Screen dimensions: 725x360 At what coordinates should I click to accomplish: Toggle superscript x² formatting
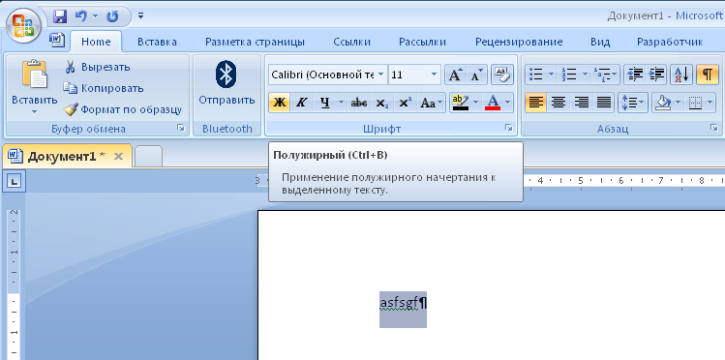coord(405,103)
